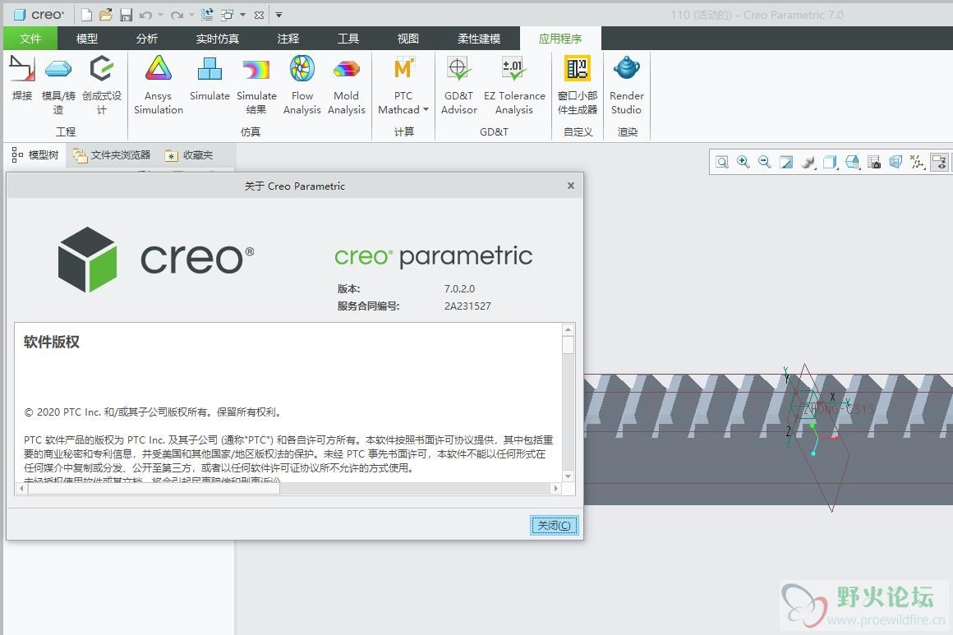The width and height of the screenshot is (953, 635).
Task: Open Simulate 结果 results
Action: (x=256, y=84)
